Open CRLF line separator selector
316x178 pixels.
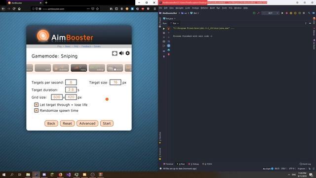[x=283, y=169]
